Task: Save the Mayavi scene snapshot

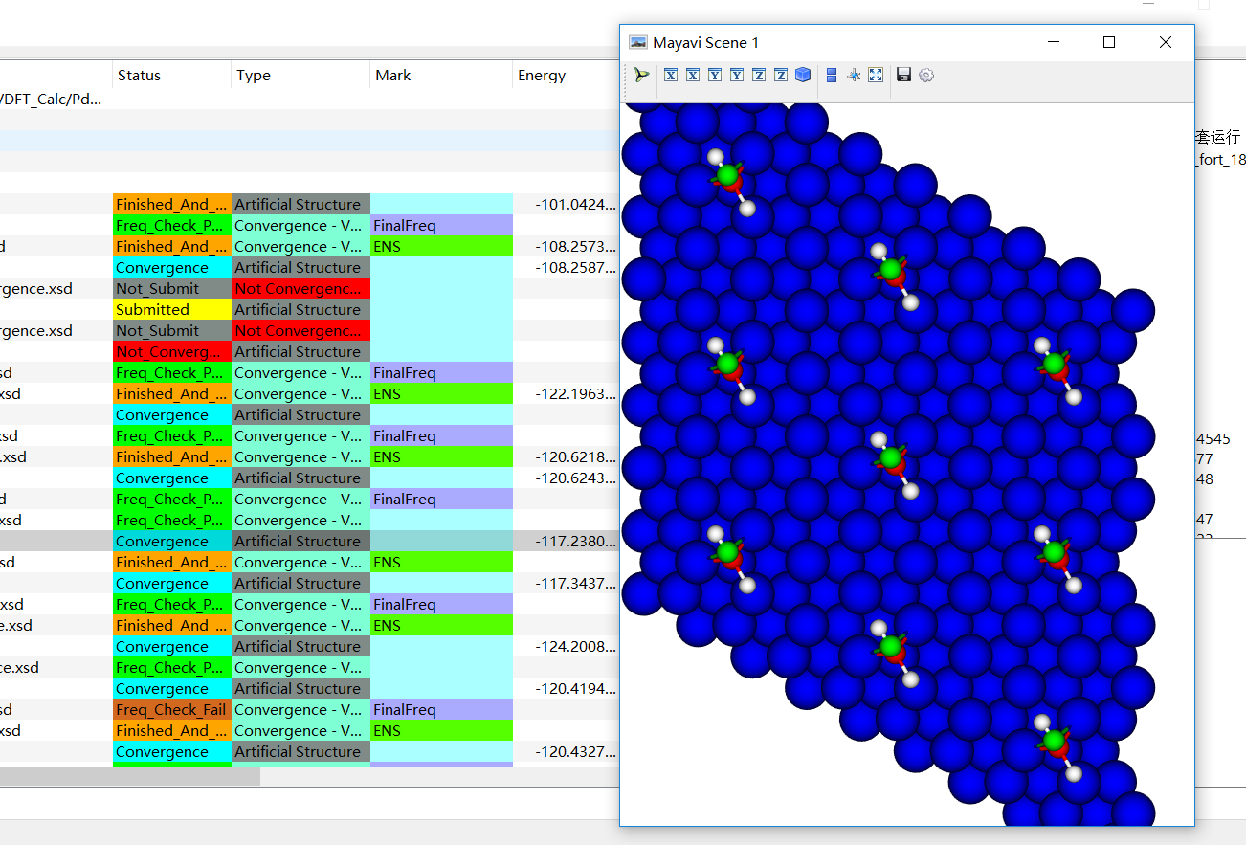Action: coord(903,75)
